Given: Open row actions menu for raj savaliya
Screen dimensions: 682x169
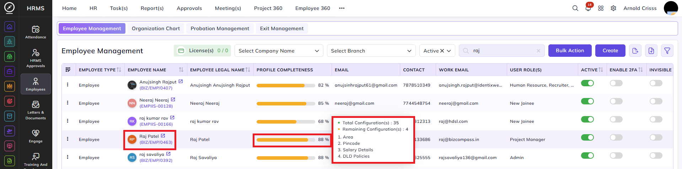Looking at the screenshot, I should pyautogui.click(x=68, y=157).
